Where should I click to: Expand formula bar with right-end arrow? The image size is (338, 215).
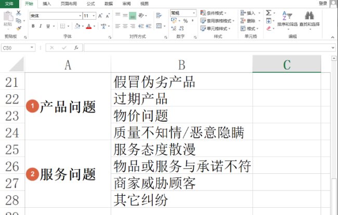tap(333, 48)
